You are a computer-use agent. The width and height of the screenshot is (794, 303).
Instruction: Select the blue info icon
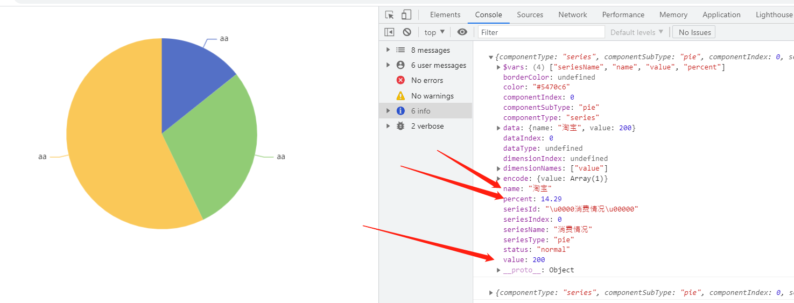(400, 111)
